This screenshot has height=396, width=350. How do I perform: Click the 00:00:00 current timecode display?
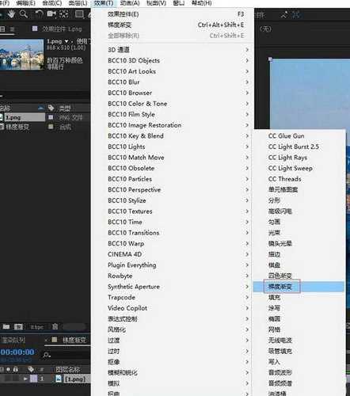pos(17,352)
